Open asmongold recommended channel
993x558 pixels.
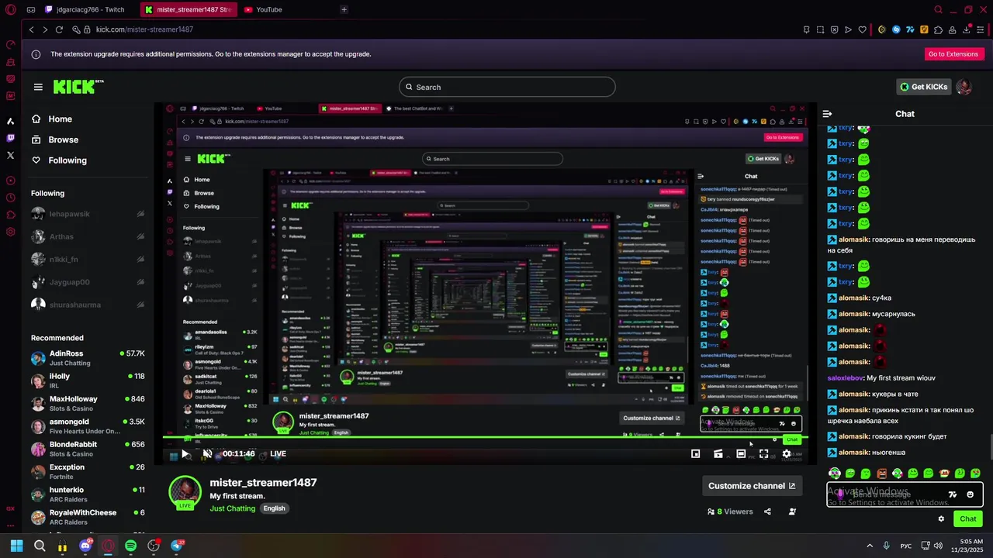coord(88,426)
